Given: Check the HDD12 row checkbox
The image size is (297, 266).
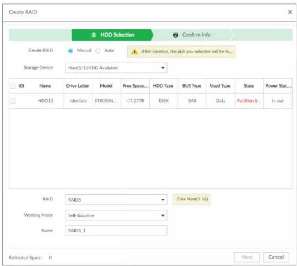Looking at the screenshot, I should [x=13, y=101].
